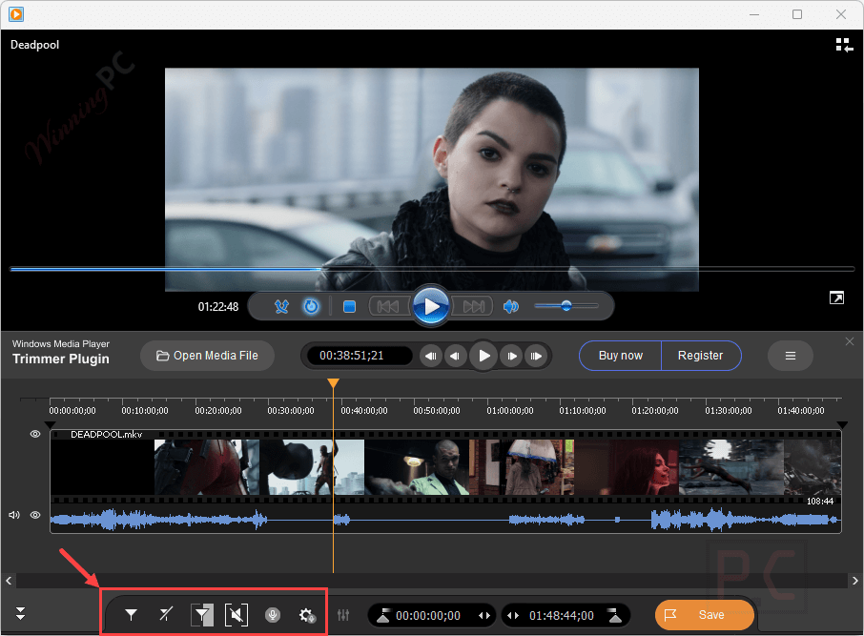Screen dimensions: 864x636
Task: Step one frame forward in Trimmer
Action: click(x=512, y=356)
